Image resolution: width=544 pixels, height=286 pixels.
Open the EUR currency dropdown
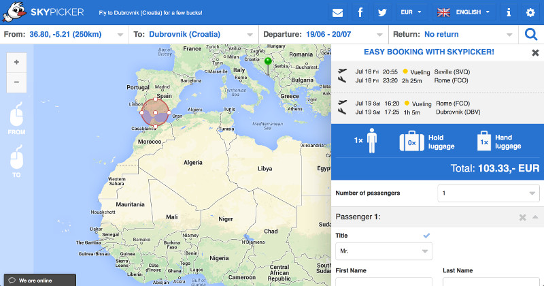pyautogui.click(x=411, y=12)
